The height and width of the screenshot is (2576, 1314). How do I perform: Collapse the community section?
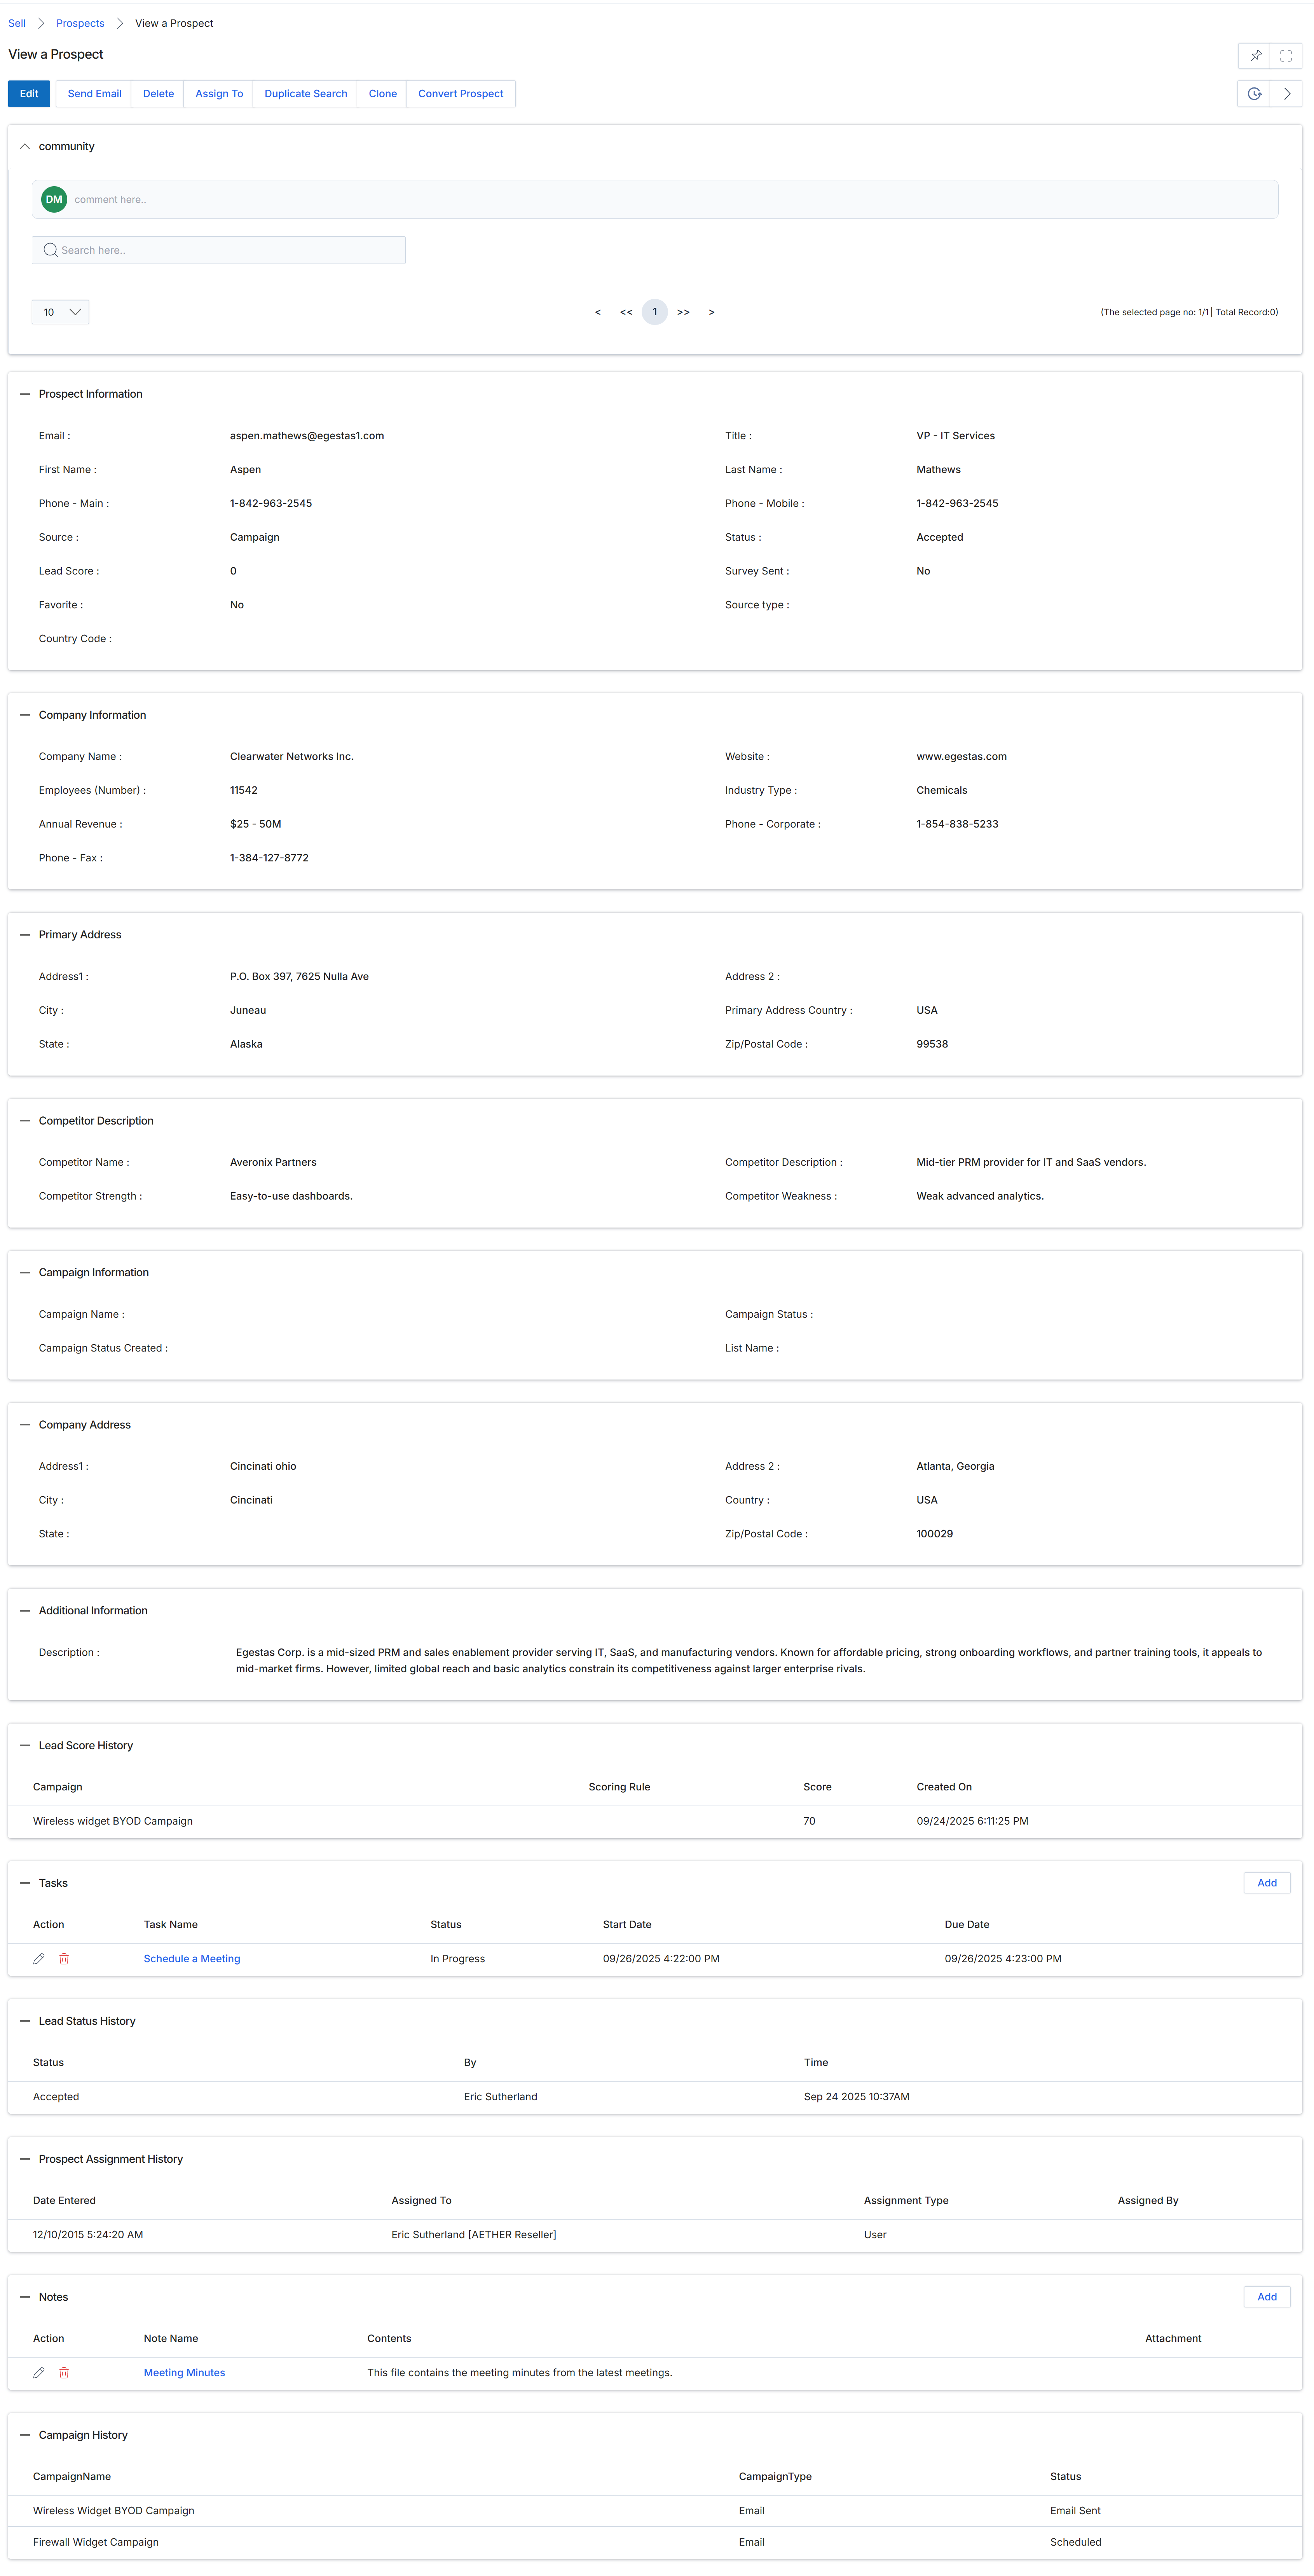click(25, 146)
